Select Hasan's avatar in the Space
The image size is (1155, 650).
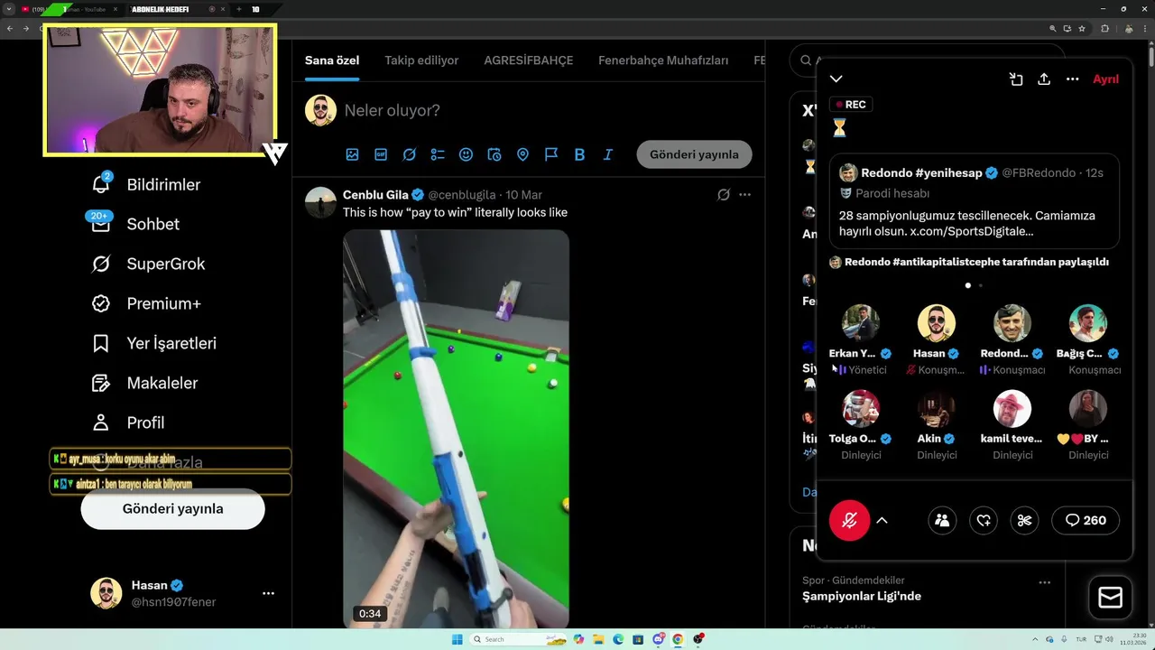click(937, 323)
